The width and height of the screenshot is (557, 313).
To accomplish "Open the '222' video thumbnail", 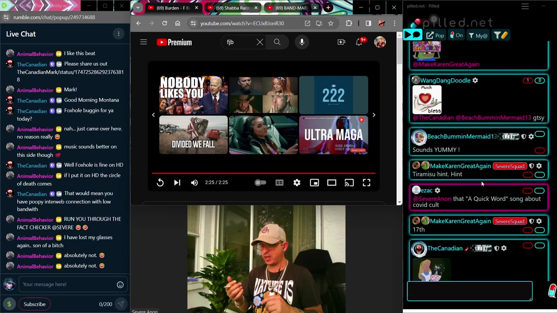I will pyautogui.click(x=333, y=95).
